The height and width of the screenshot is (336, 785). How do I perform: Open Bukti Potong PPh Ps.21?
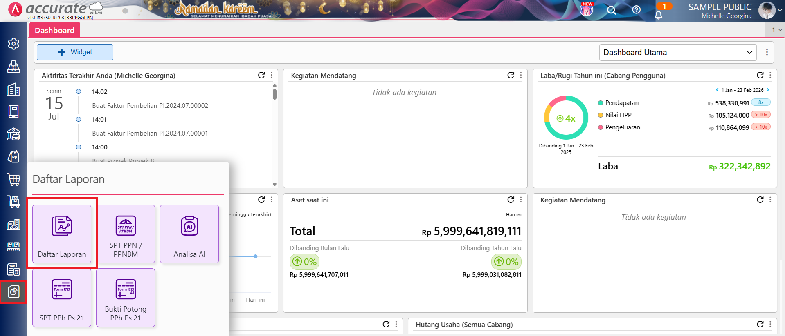pyautogui.click(x=126, y=298)
